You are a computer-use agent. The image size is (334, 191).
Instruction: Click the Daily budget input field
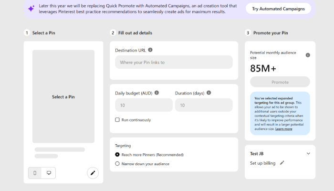144,105
